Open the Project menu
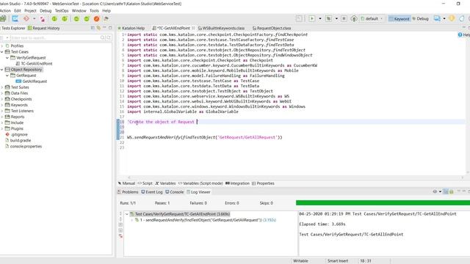Image resolution: width=470 pixels, height=264 pixels. (x=30, y=10)
